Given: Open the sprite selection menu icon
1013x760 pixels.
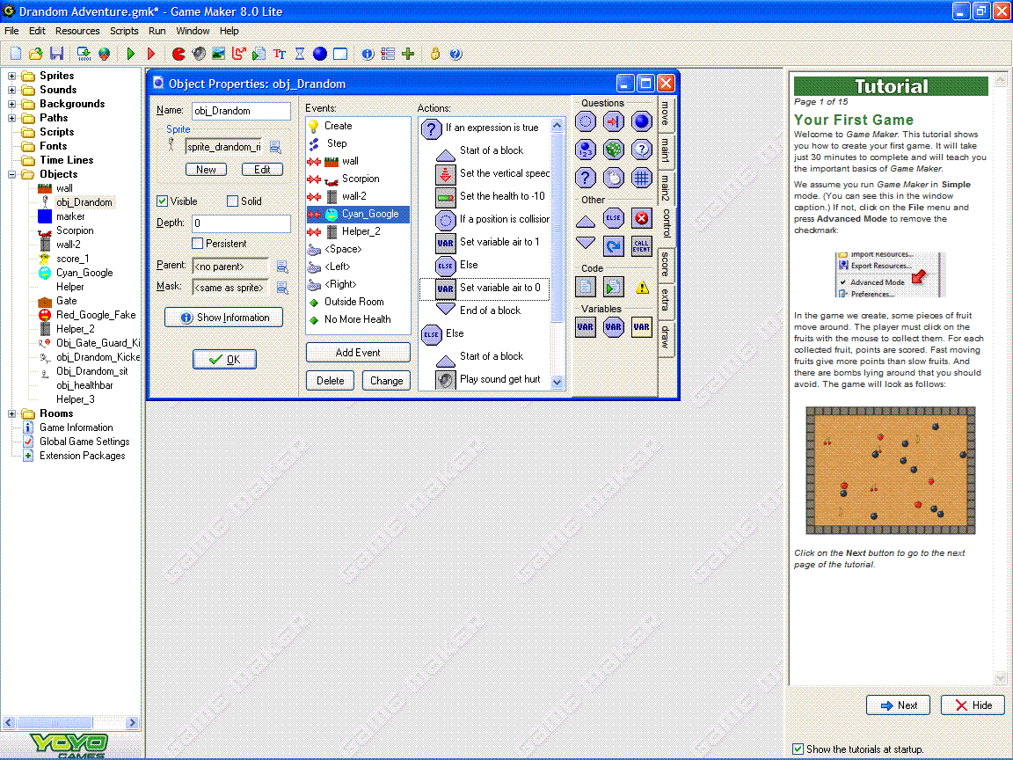Looking at the screenshot, I should click(275, 148).
